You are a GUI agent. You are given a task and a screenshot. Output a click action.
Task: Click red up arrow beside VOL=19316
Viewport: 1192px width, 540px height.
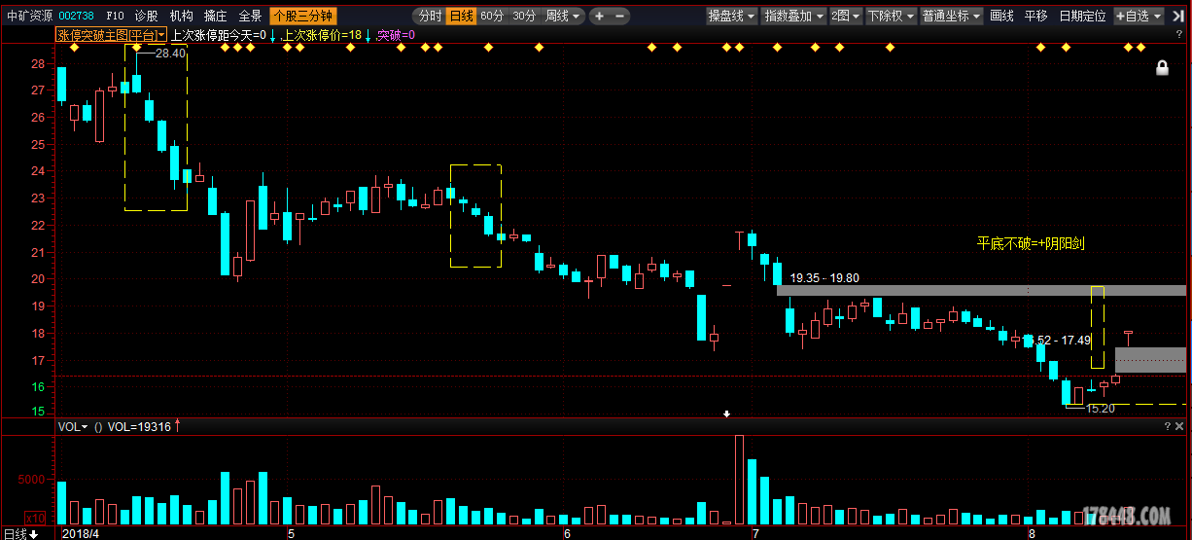(x=177, y=426)
